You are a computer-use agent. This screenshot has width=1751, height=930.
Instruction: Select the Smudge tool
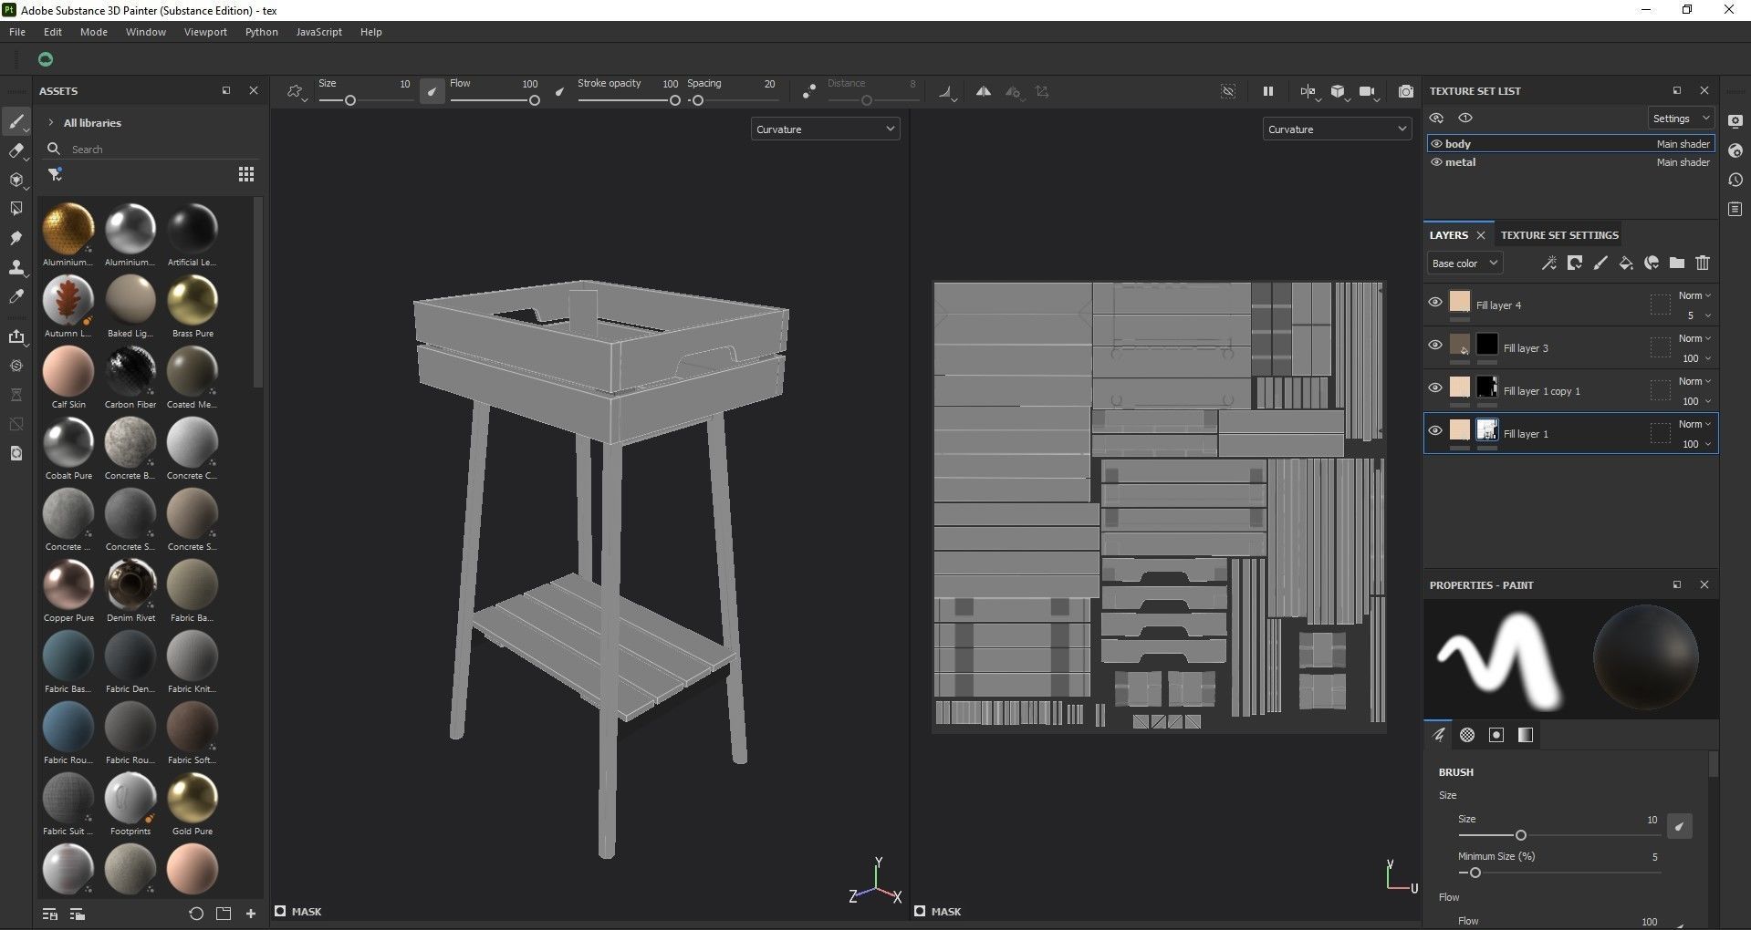[x=16, y=239]
